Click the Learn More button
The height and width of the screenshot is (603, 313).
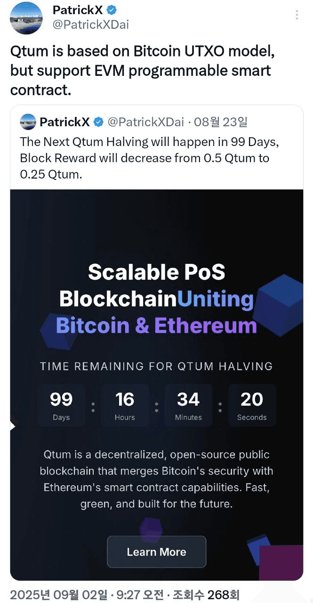pos(157,552)
